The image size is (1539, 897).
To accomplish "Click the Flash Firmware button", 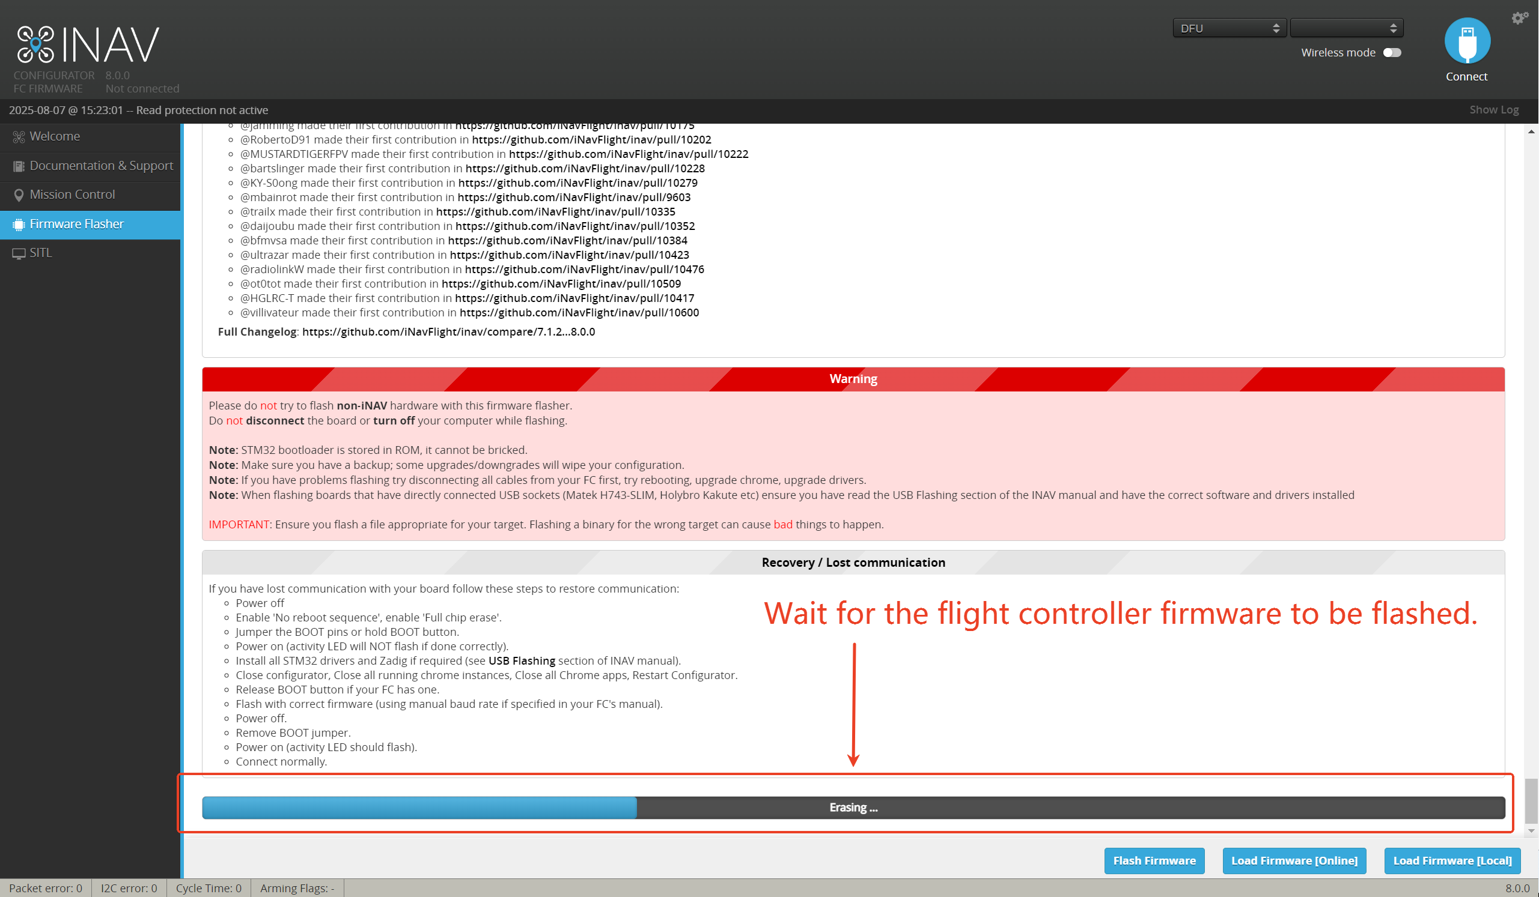I will click(1154, 860).
